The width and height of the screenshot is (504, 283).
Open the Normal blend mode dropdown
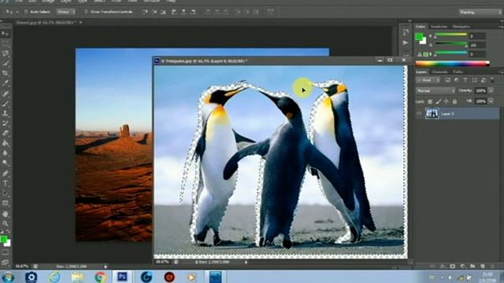[435, 91]
